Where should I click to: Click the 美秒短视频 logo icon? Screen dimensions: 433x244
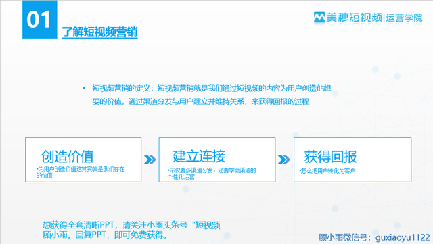[319, 18]
